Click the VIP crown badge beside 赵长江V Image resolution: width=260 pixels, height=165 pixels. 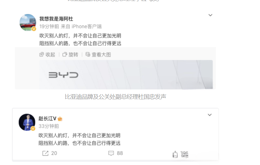(x=60, y=119)
